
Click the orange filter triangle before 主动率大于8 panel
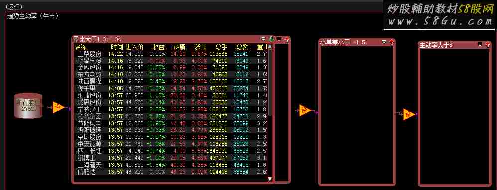(x=409, y=114)
